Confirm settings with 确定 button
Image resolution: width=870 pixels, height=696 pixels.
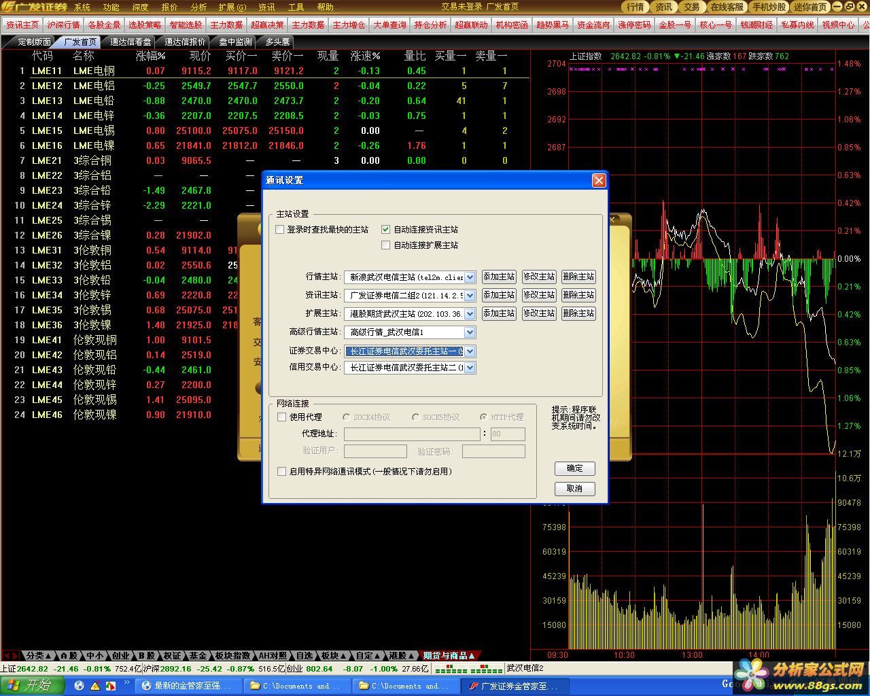(575, 468)
